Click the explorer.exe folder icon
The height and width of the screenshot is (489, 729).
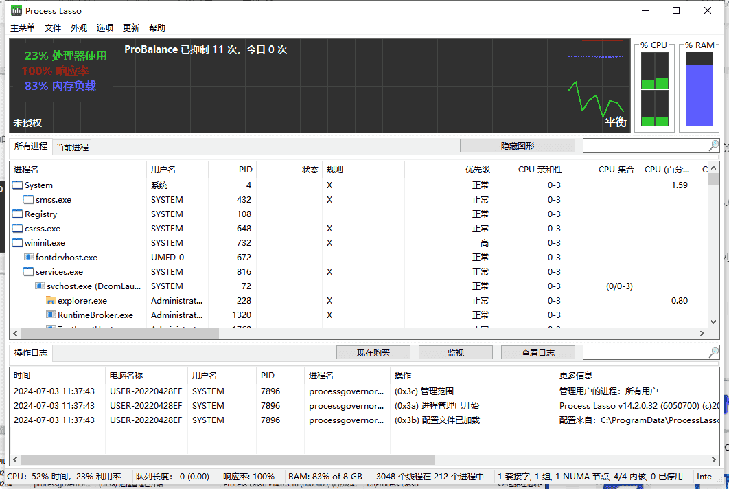click(x=51, y=301)
